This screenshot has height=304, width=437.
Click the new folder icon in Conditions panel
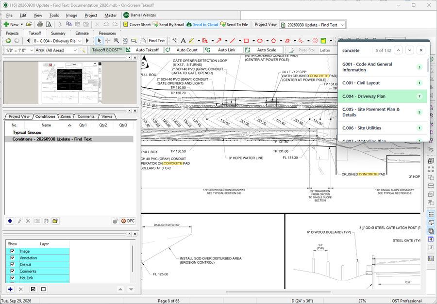[x=55, y=221]
